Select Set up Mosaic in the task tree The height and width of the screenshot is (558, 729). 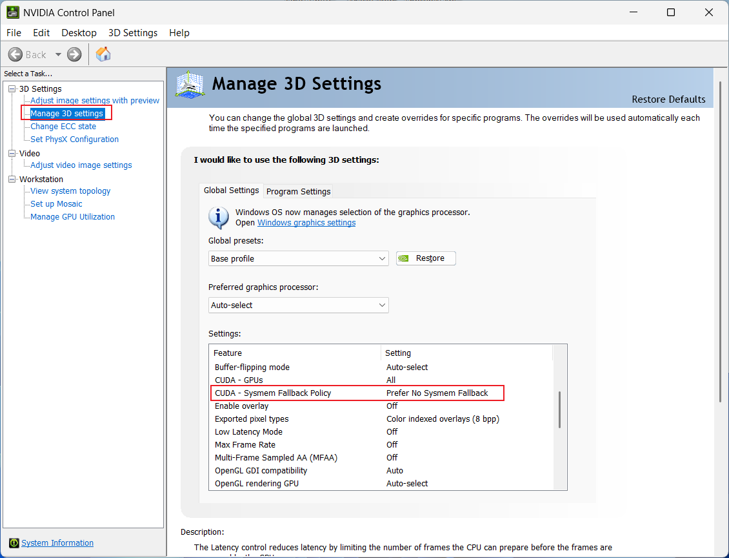click(x=56, y=203)
